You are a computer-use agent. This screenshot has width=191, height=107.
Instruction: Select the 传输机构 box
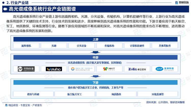pos(110,46)
